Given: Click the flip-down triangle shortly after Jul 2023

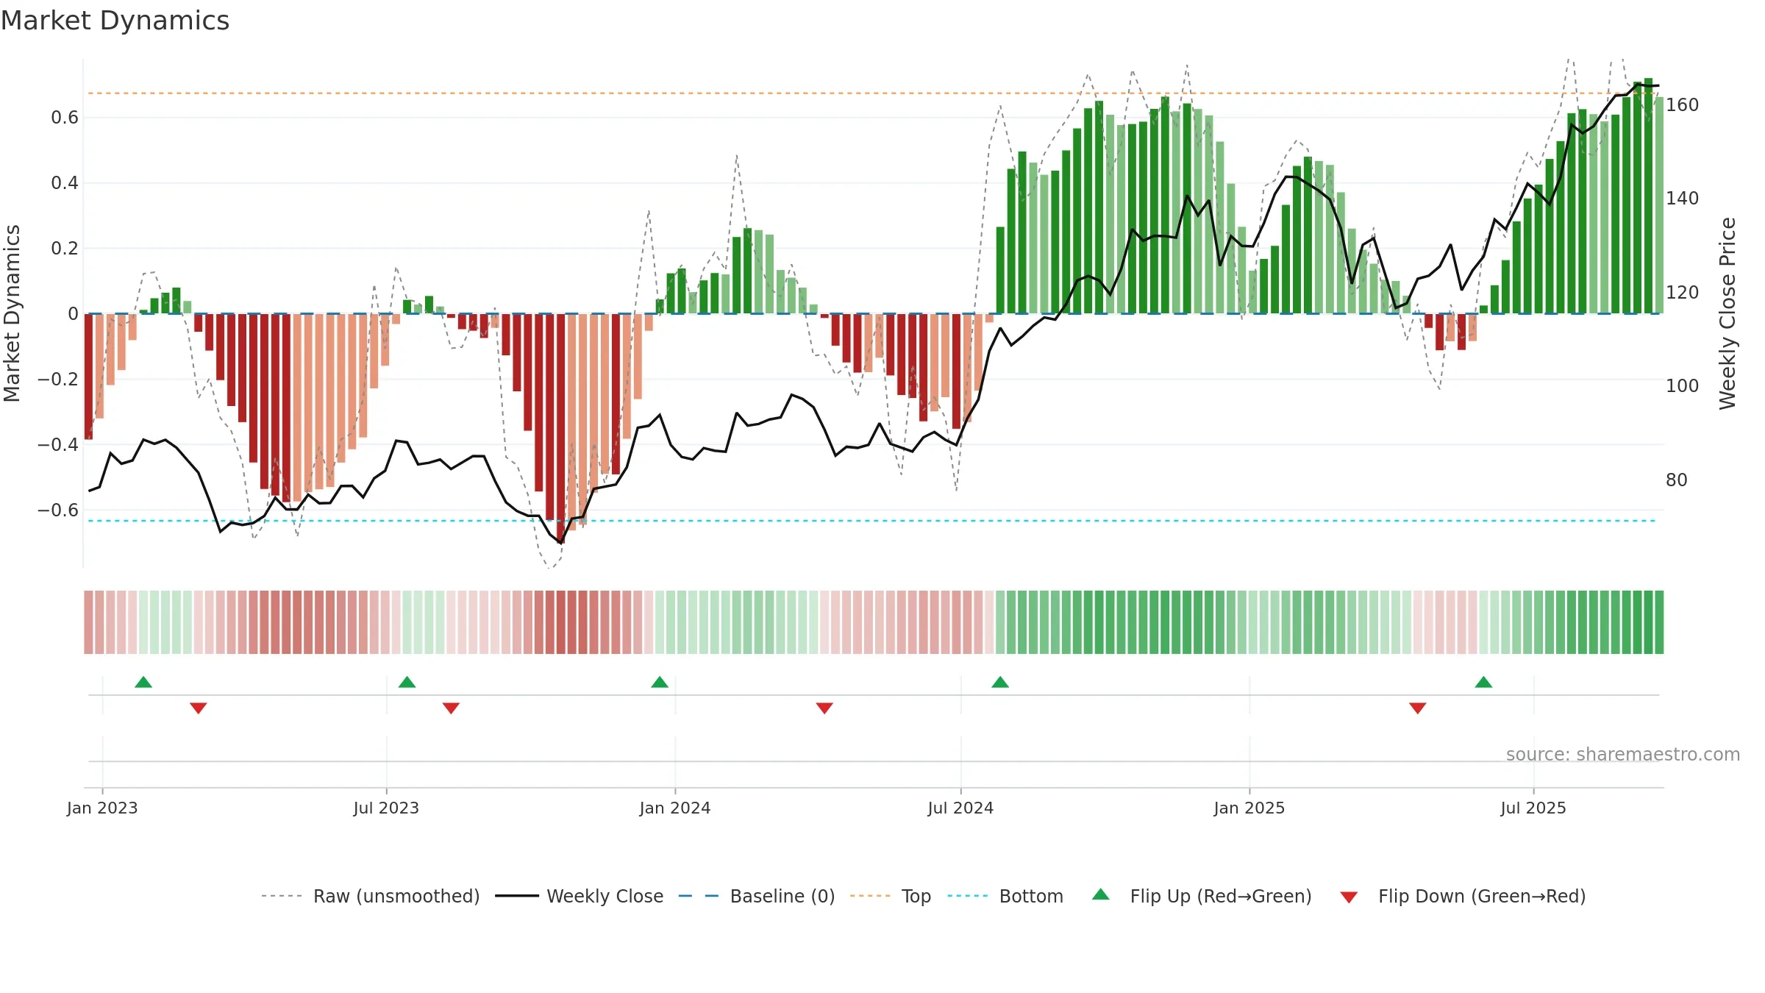Looking at the screenshot, I should (451, 708).
